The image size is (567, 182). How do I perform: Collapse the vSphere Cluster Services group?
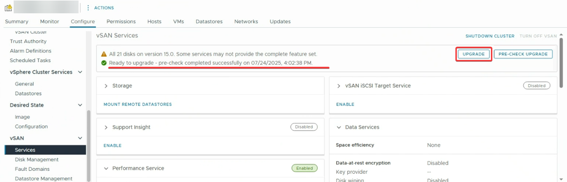(x=80, y=72)
